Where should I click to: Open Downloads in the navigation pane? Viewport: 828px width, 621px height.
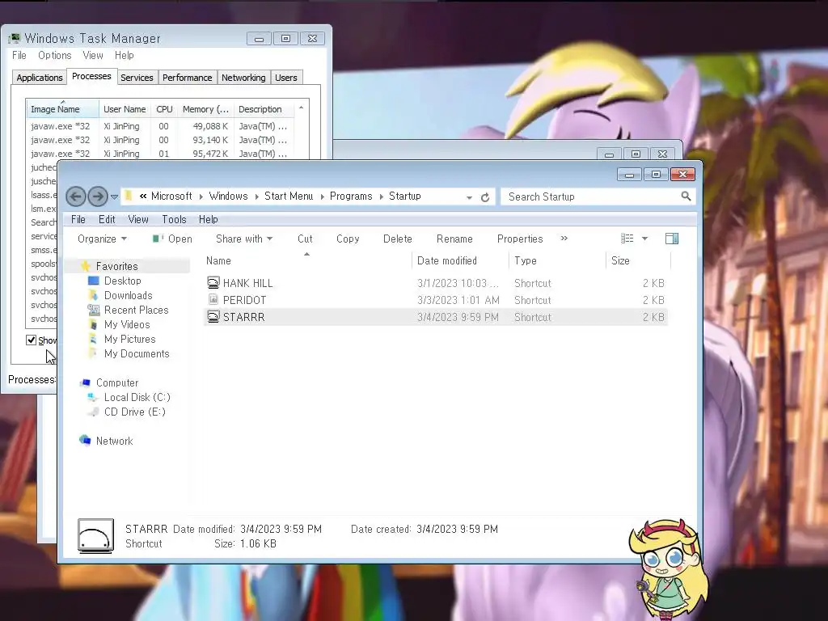[x=128, y=295]
